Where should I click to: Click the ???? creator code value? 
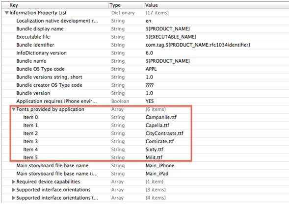coord(150,85)
